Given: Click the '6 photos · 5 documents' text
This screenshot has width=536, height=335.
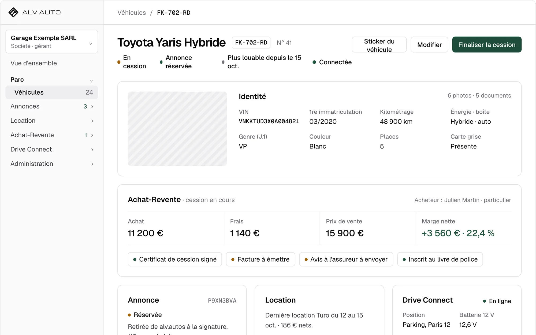Looking at the screenshot, I should point(479,96).
